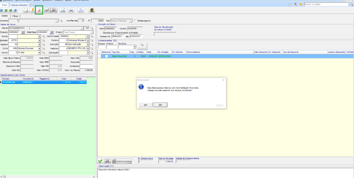Click the Período Fat. start date field
The width and height of the screenshot is (354, 178).
pyautogui.click(x=118, y=36)
